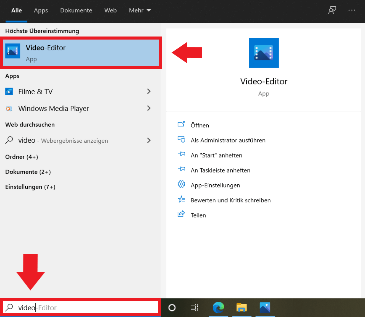Switch to the Dokumente tab
This screenshot has width=365, height=317.
click(x=76, y=10)
